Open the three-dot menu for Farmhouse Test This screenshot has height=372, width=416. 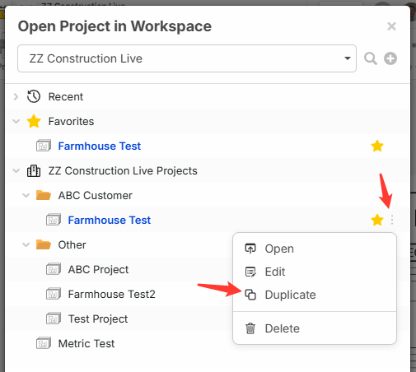pos(392,220)
